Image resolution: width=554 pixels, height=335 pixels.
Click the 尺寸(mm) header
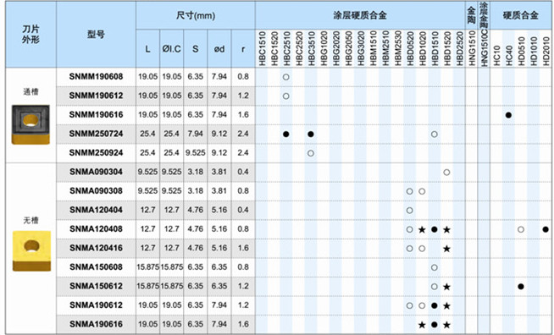(196, 16)
